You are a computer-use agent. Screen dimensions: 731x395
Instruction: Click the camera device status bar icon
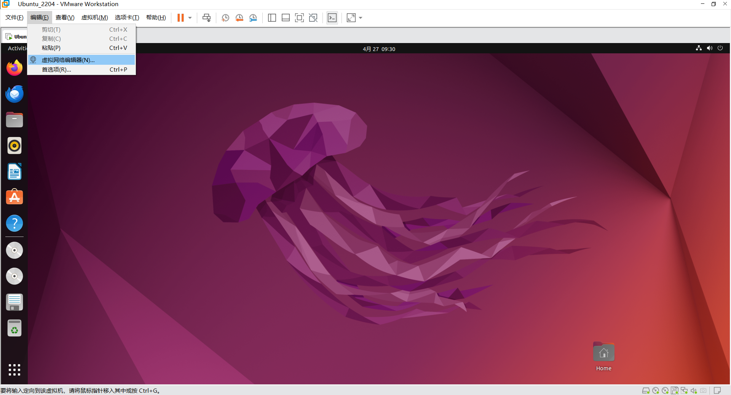[703, 390]
